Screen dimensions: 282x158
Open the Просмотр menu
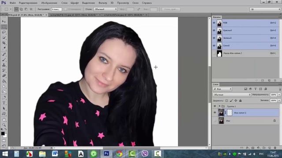tap(123, 3)
